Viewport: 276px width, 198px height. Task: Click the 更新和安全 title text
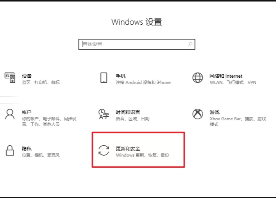[128, 149]
